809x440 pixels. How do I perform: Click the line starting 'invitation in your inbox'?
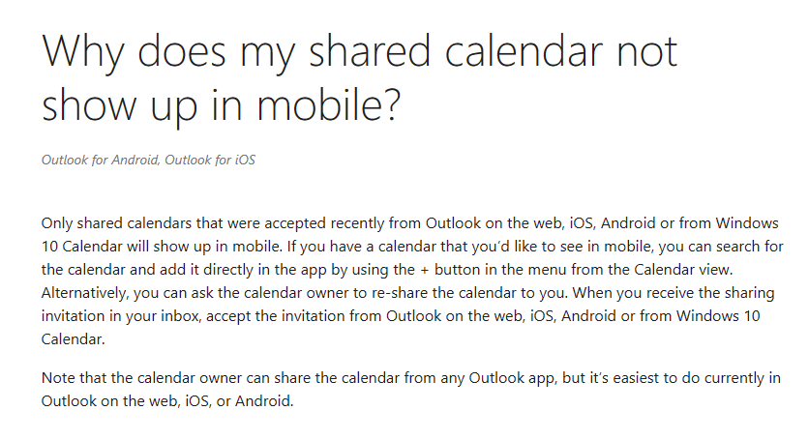pos(401,316)
